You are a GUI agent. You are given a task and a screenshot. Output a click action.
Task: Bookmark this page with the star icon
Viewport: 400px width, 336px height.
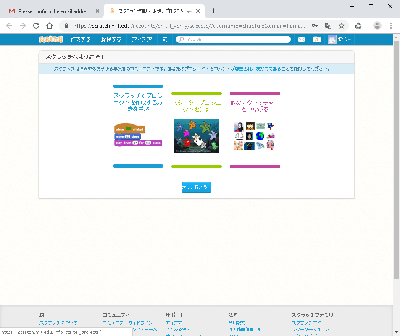tap(342, 26)
